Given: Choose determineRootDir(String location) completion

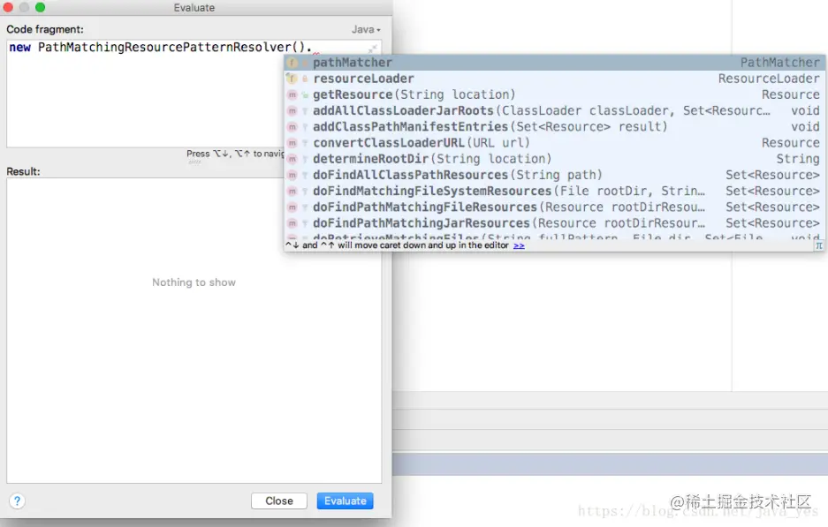Looking at the screenshot, I should [x=554, y=159].
